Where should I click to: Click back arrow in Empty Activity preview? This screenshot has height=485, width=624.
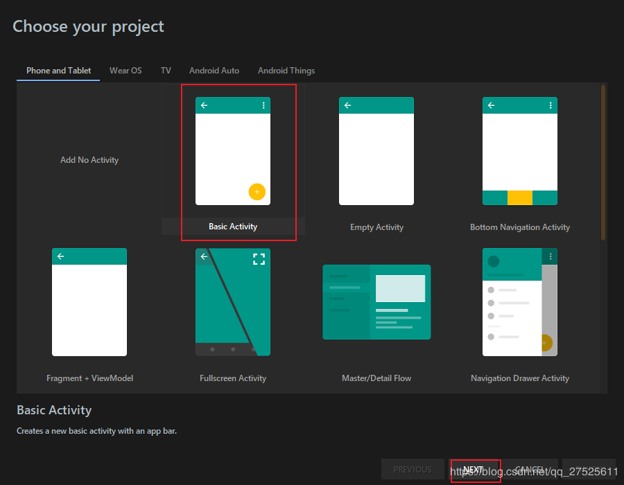coord(348,105)
